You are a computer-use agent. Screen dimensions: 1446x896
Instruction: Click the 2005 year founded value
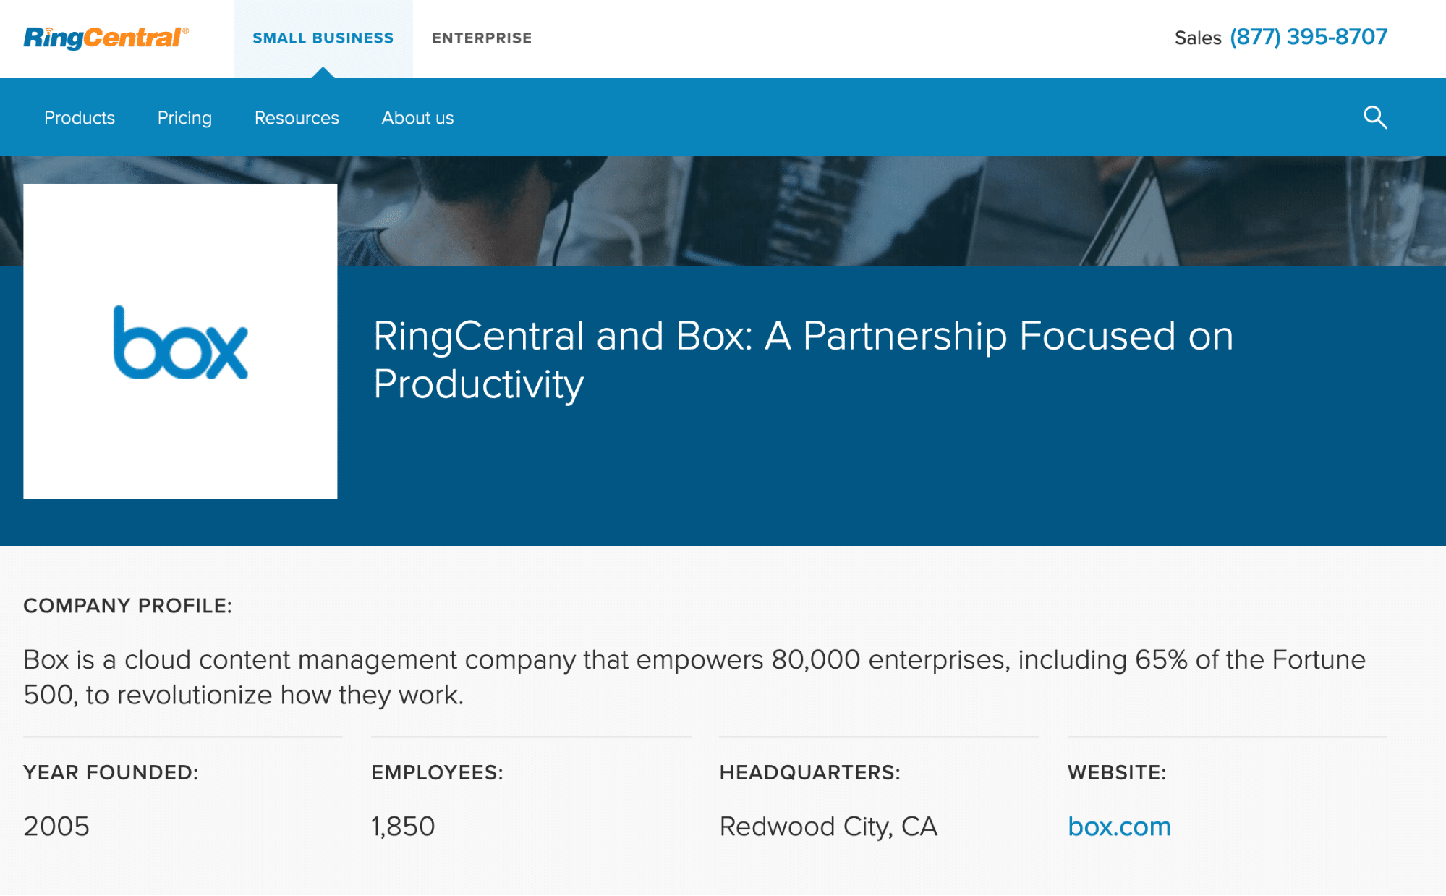(56, 827)
